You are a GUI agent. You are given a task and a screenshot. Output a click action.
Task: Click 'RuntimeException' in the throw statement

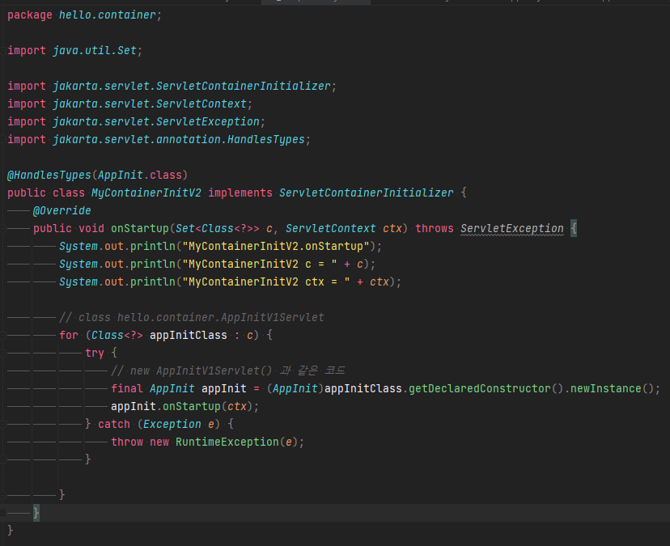227,442
